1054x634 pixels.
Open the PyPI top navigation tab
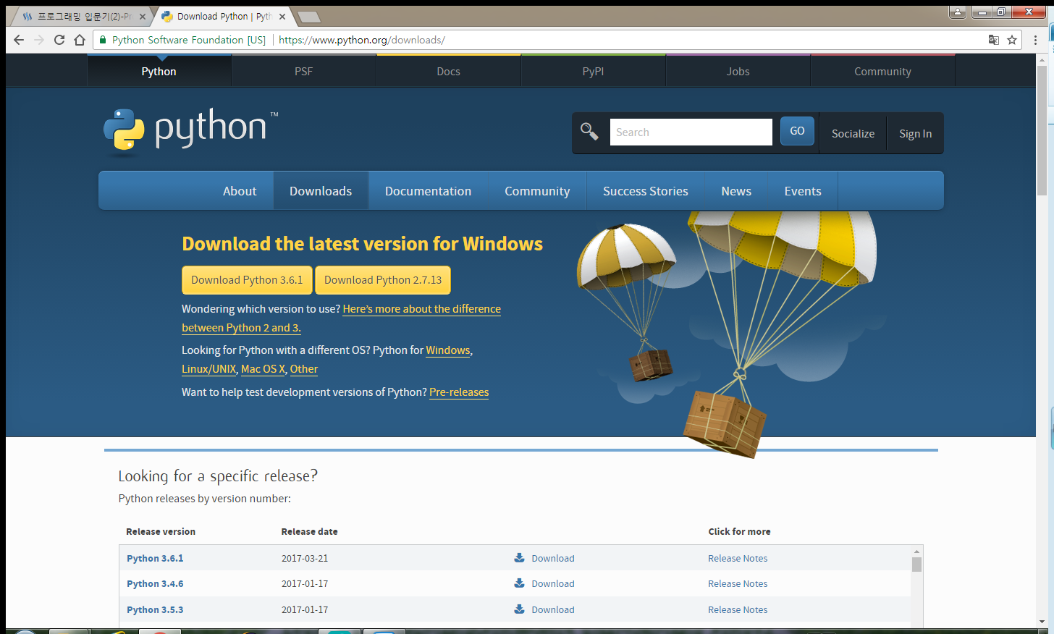[x=594, y=71]
